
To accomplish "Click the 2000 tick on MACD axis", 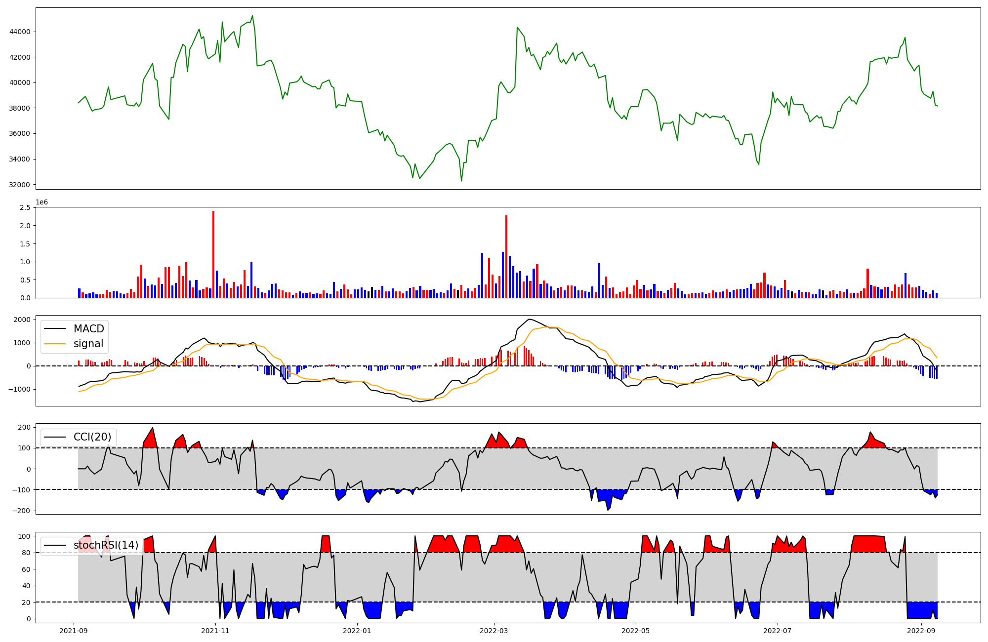I will click(22, 320).
